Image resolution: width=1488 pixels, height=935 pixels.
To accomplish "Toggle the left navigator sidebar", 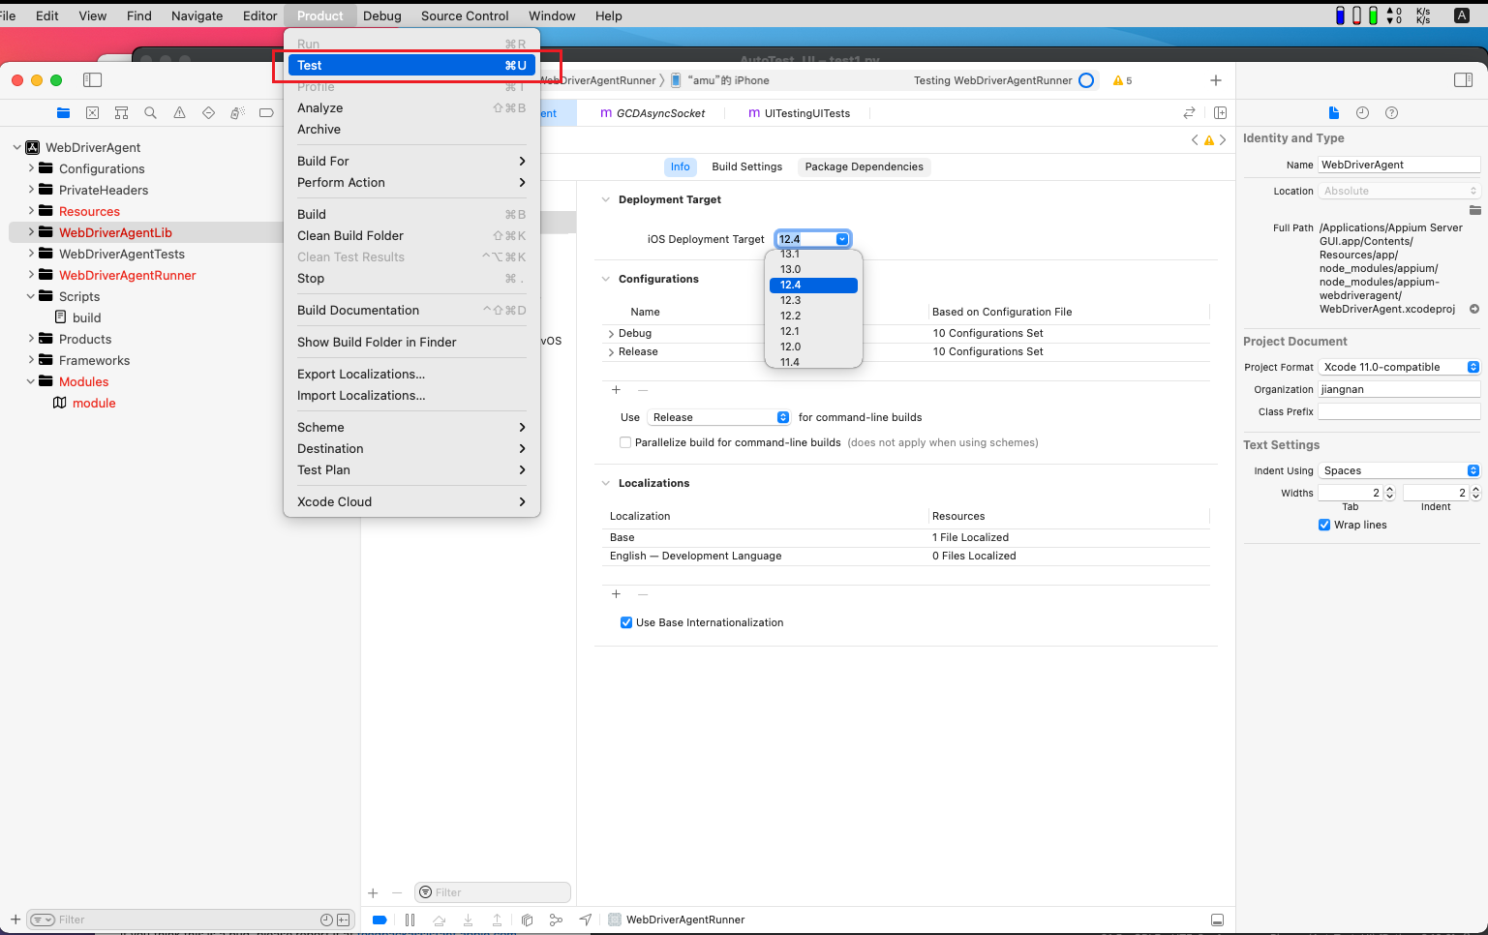I will 92,80.
